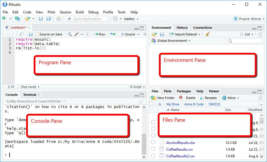
Task: Click the new project icon
Action: click(x=17, y=19)
